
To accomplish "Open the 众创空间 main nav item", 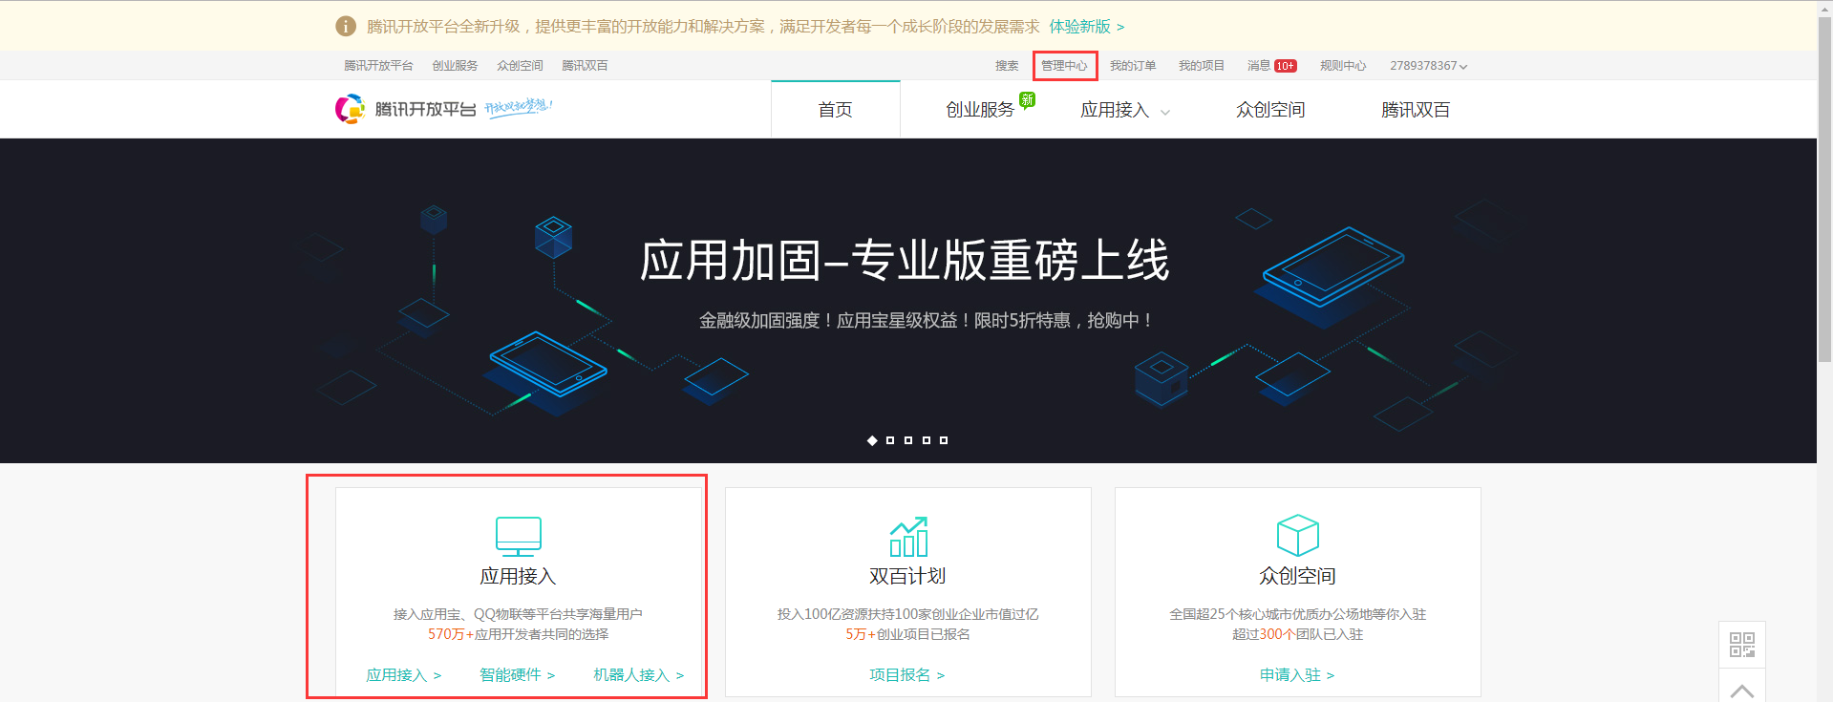I will click(1270, 110).
